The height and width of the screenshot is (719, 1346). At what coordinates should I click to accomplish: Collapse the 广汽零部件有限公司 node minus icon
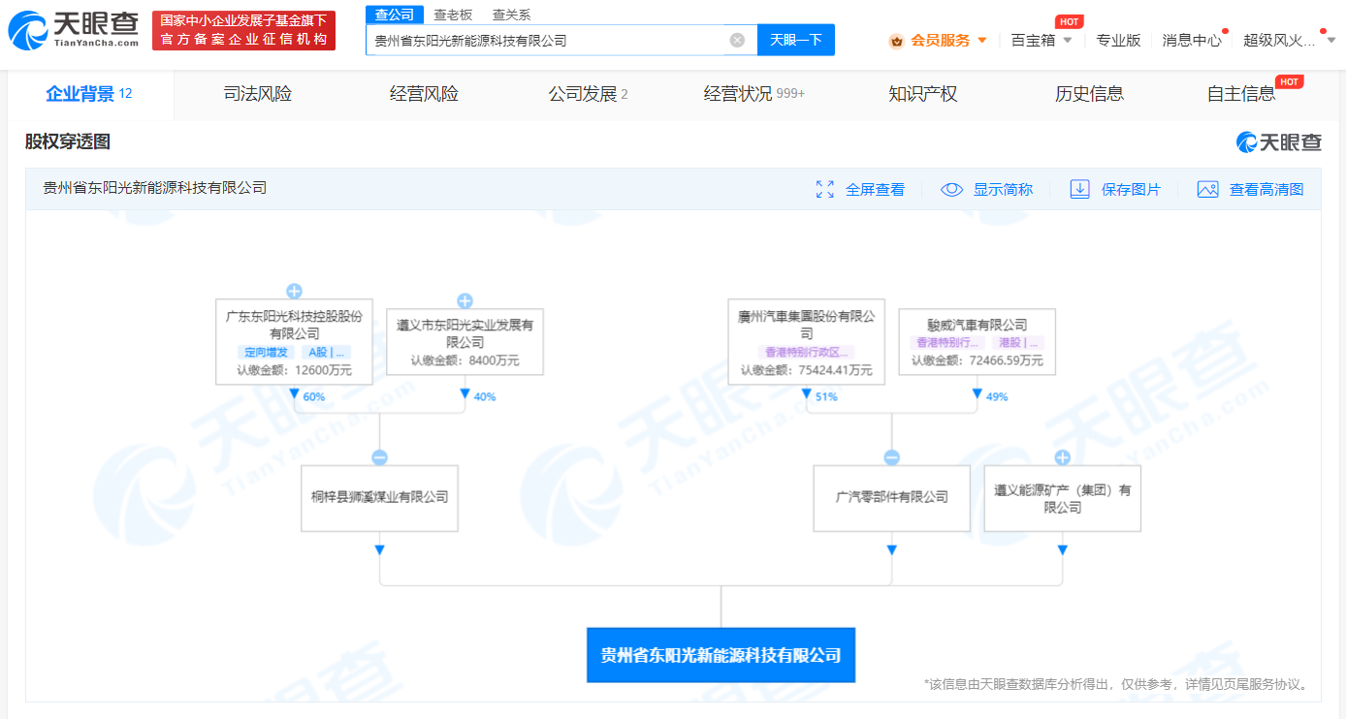click(891, 457)
